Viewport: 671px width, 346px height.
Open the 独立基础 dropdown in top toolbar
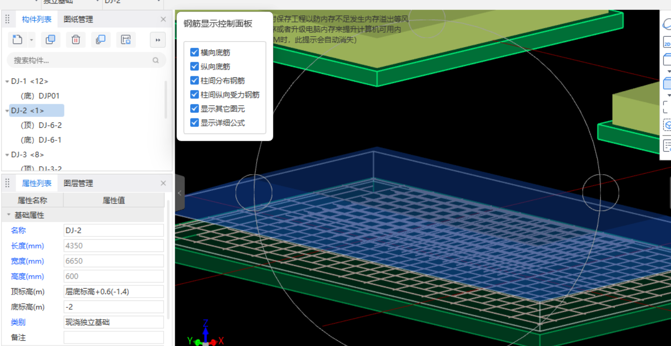(x=97, y=1)
